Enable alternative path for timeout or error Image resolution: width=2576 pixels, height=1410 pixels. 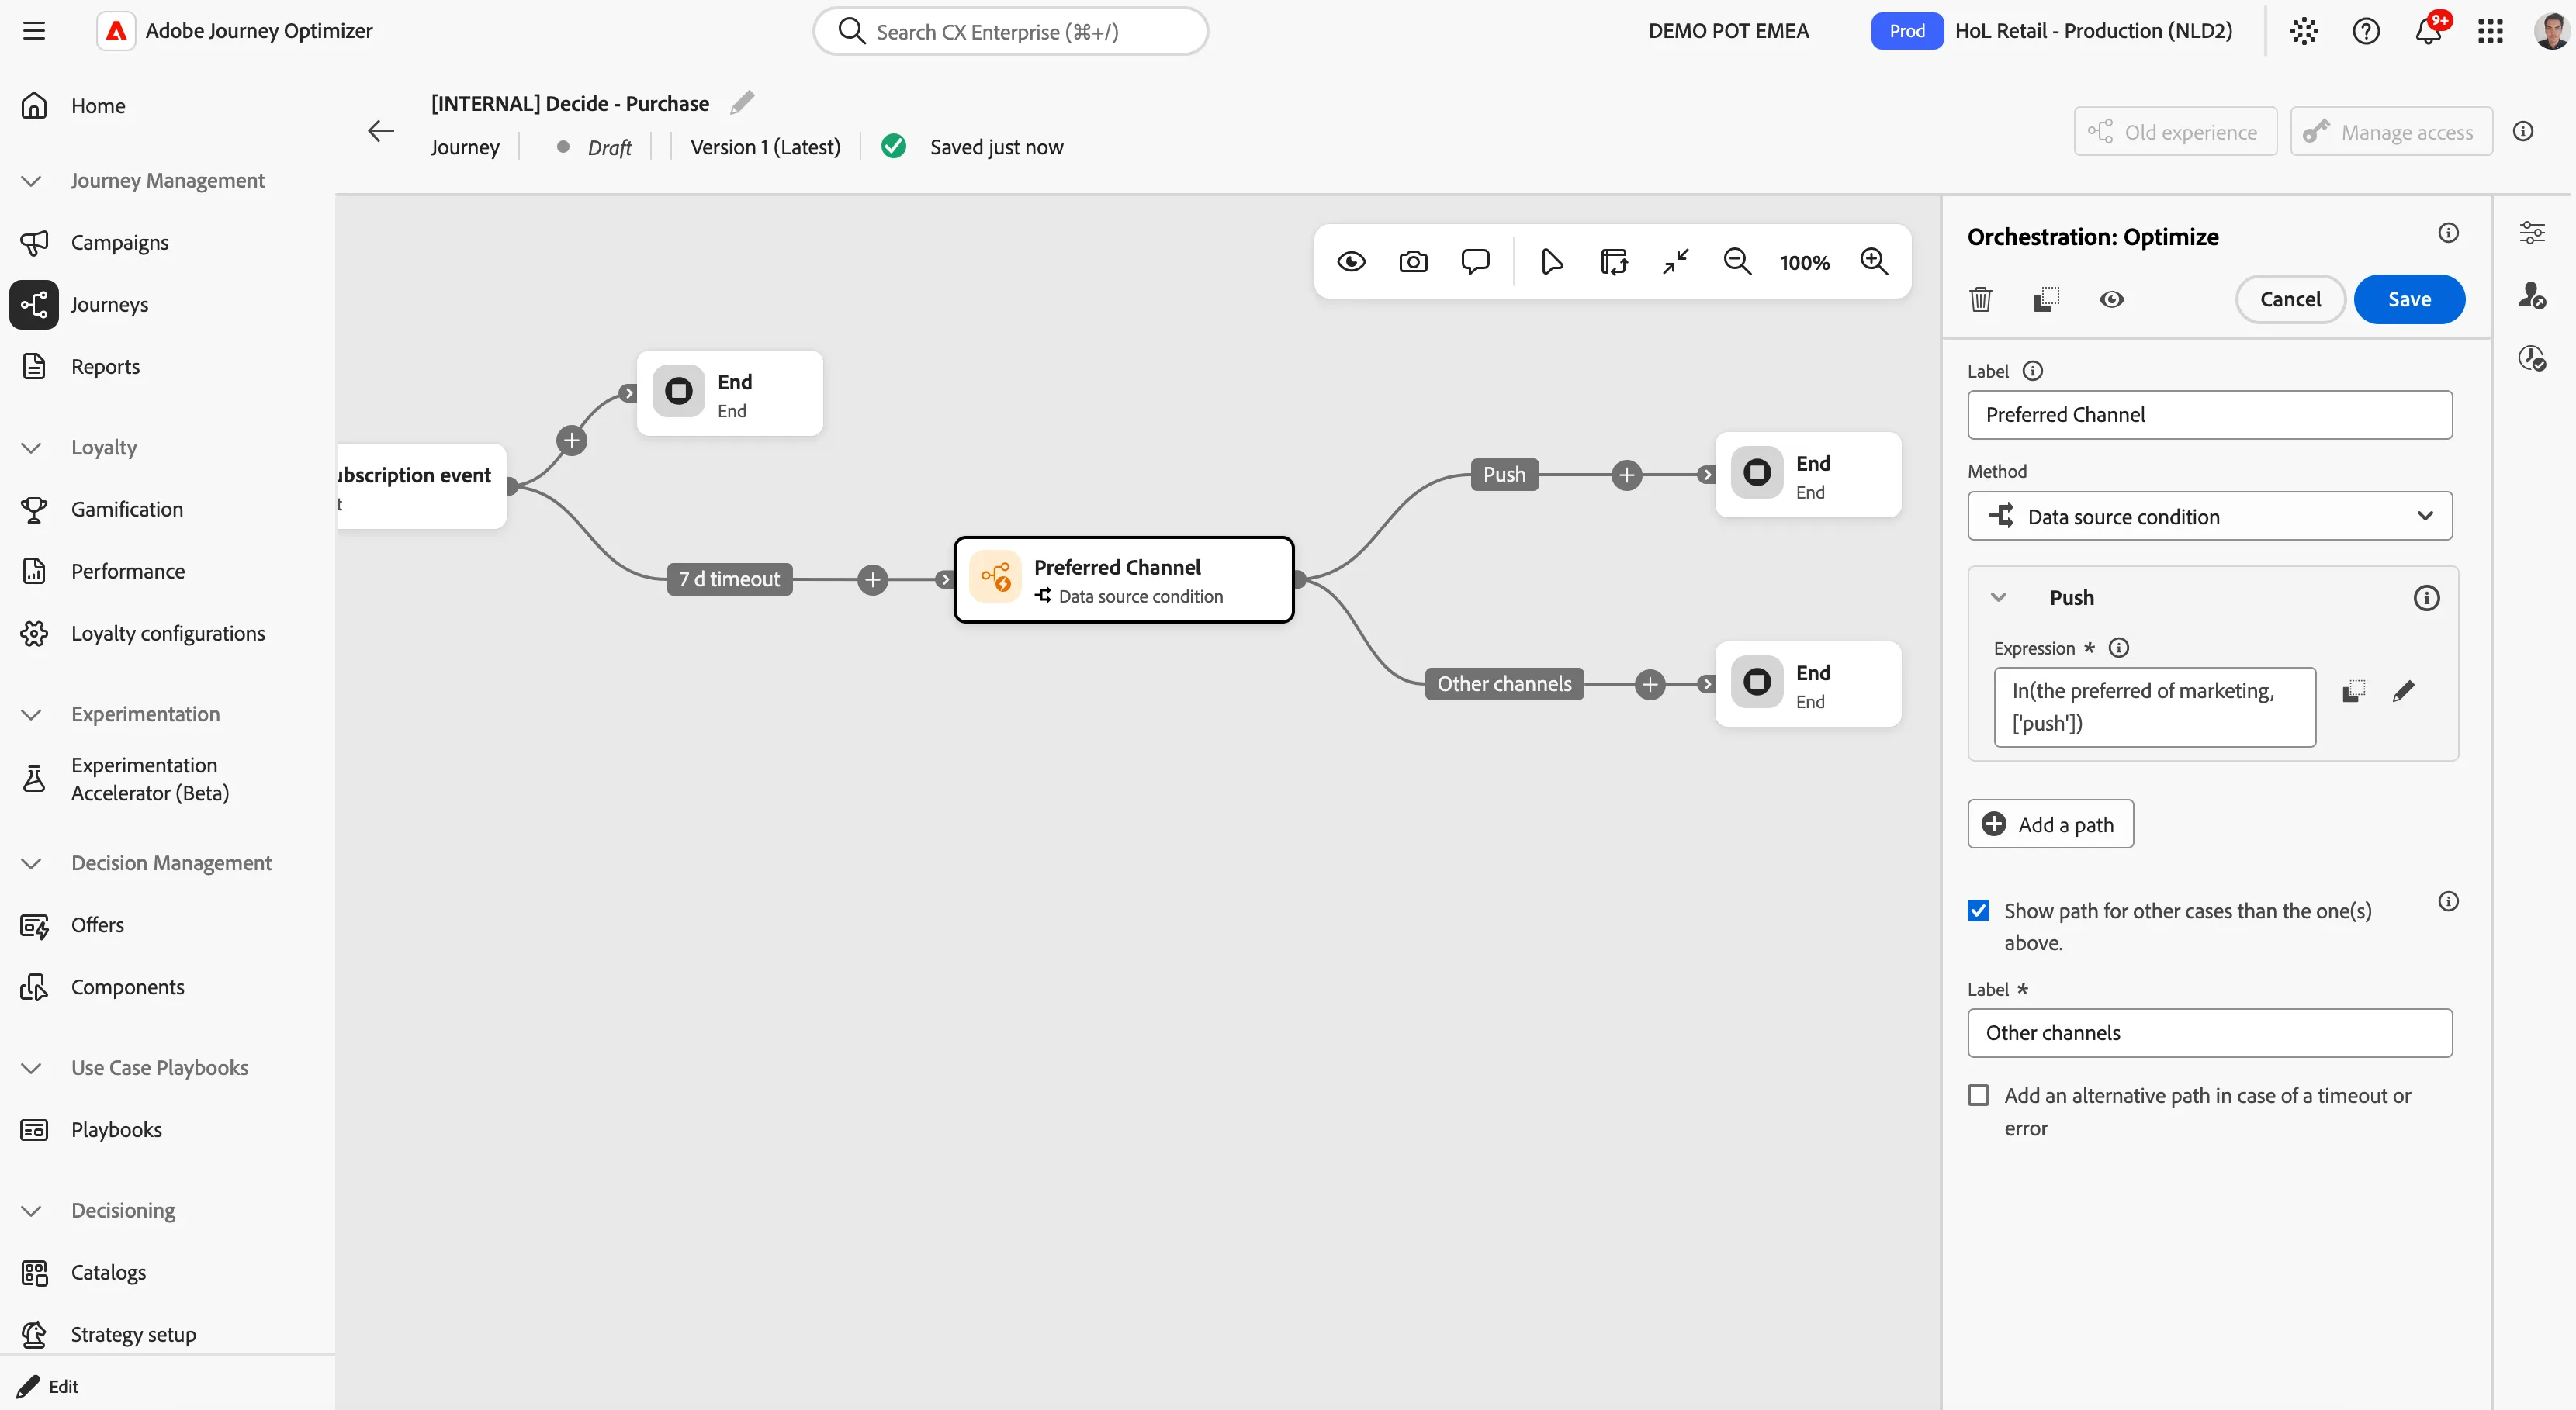click(x=1978, y=1095)
